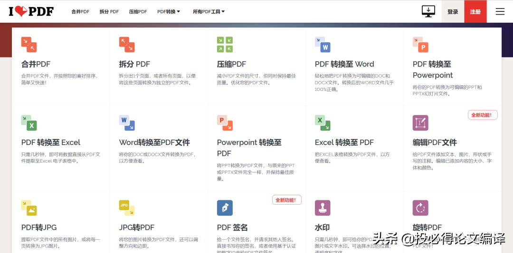Click the Powerpoint 转换至 PDF icon
The height and width of the screenshot is (253, 513).
coord(225,123)
